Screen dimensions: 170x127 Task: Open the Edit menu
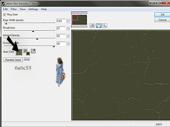coord(5,9)
